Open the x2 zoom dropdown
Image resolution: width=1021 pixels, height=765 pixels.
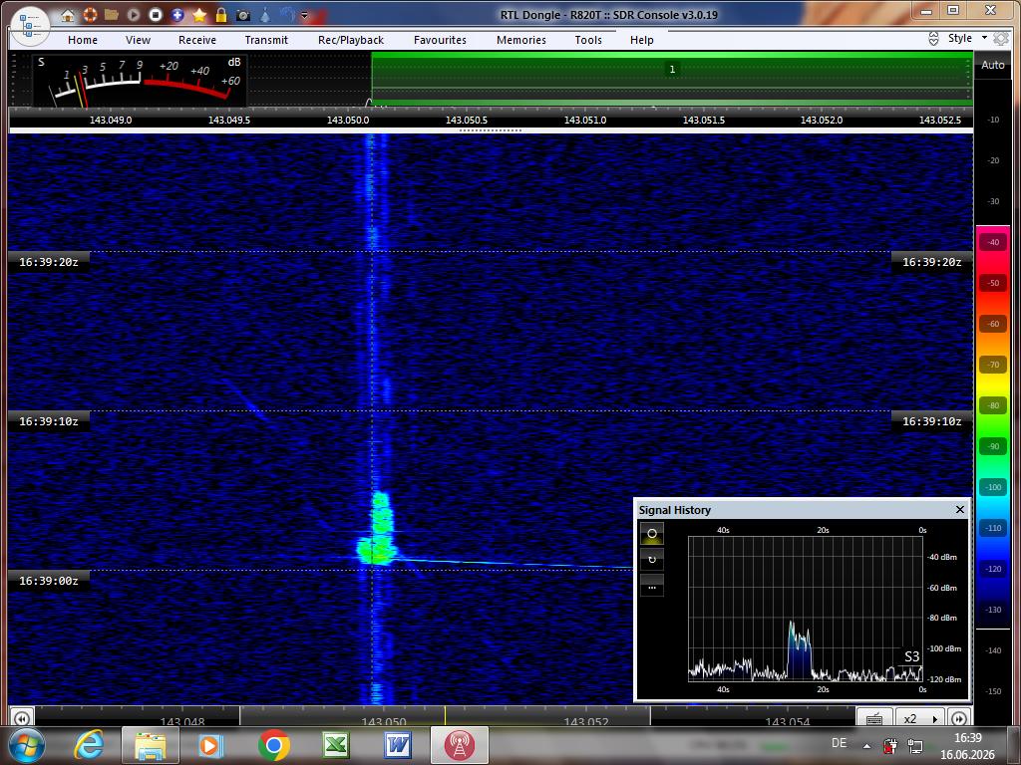(x=919, y=718)
